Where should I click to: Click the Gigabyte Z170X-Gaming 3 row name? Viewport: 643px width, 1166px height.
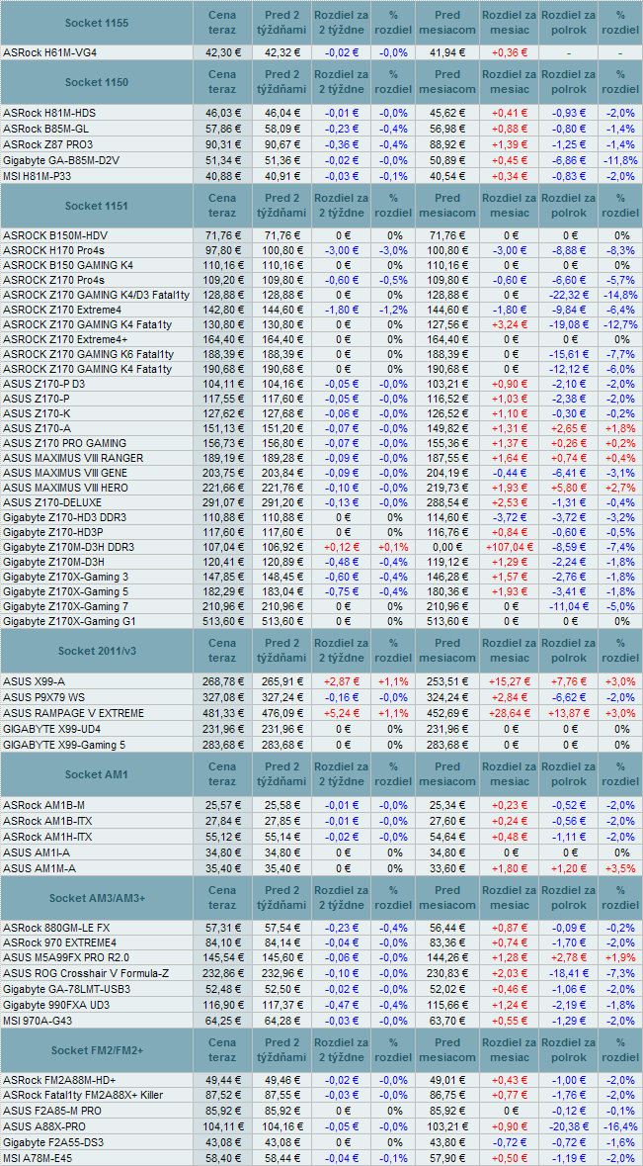click(66, 577)
